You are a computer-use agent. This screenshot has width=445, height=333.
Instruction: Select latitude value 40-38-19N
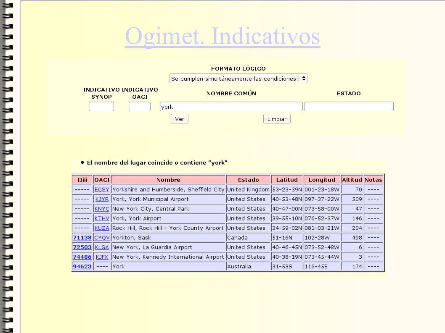[x=287, y=257]
